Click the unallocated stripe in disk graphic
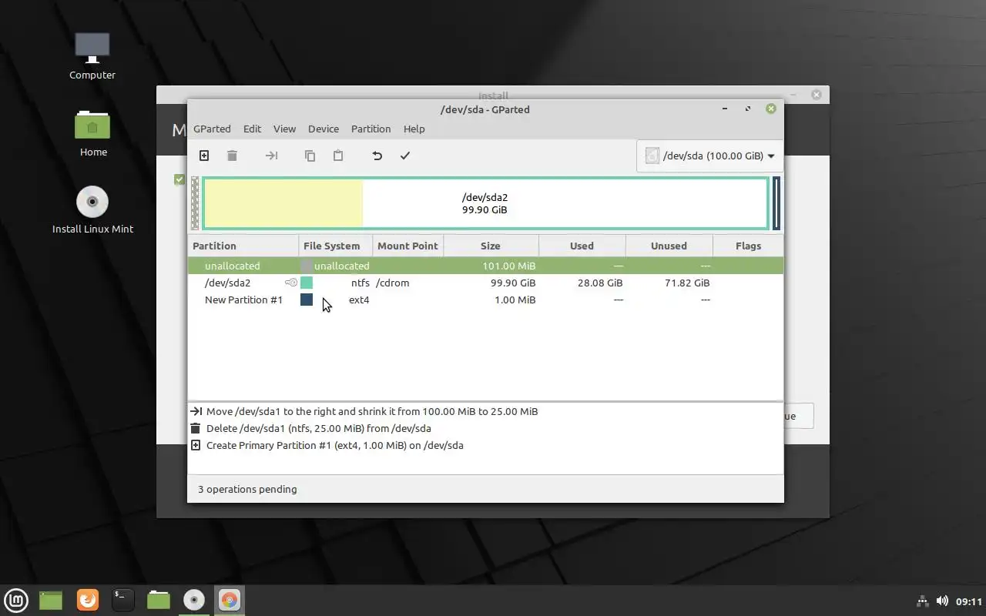Viewport: 986px width, 616px height. tap(195, 203)
